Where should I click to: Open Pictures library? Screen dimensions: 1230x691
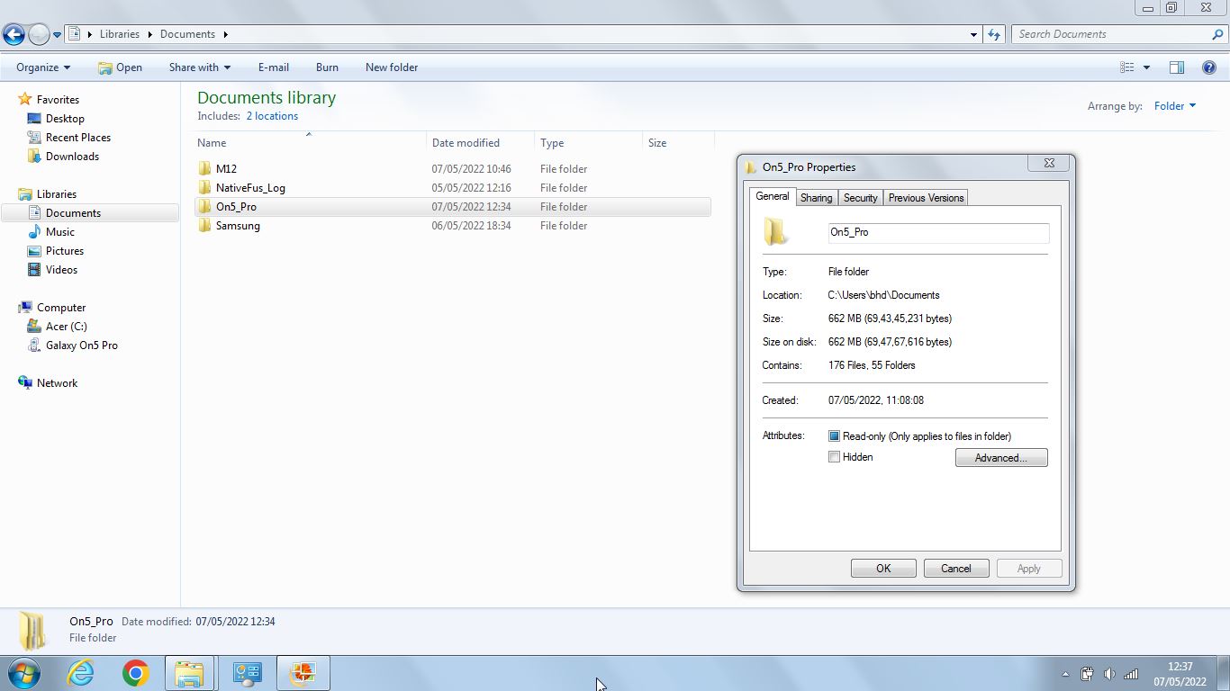(65, 251)
